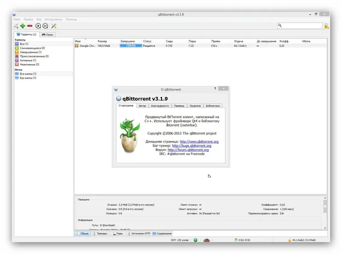Click the Содержание properties button
The height and width of the screenshot is (254, 342).
(162, 233)
